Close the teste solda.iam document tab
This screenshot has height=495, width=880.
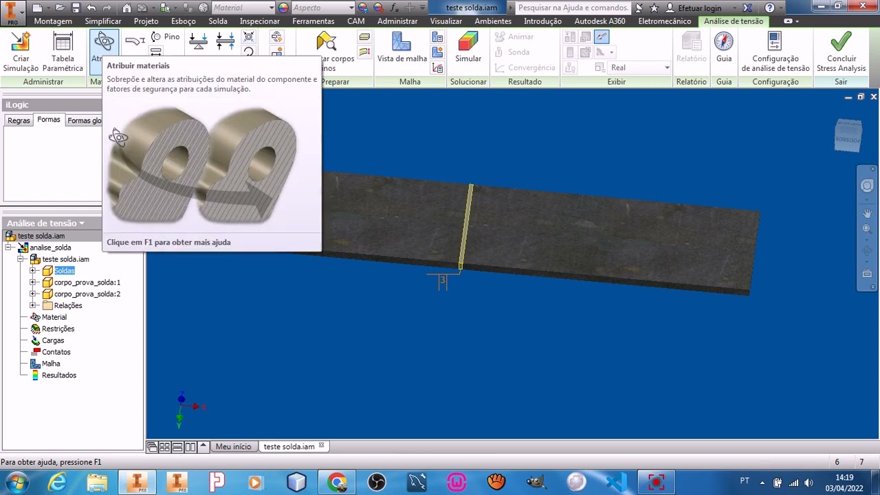[x=321, y=445]
